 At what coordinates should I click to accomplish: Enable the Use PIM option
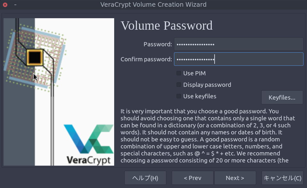(x=178, y=73)
